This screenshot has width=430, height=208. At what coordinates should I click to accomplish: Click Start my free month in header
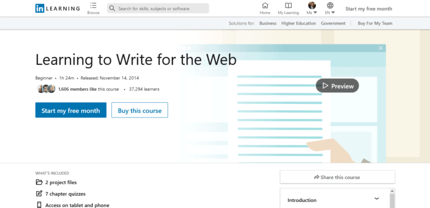(368, 9)
